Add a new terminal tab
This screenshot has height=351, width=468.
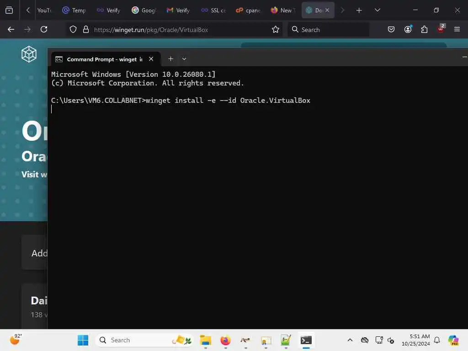(x=171, y=59)
